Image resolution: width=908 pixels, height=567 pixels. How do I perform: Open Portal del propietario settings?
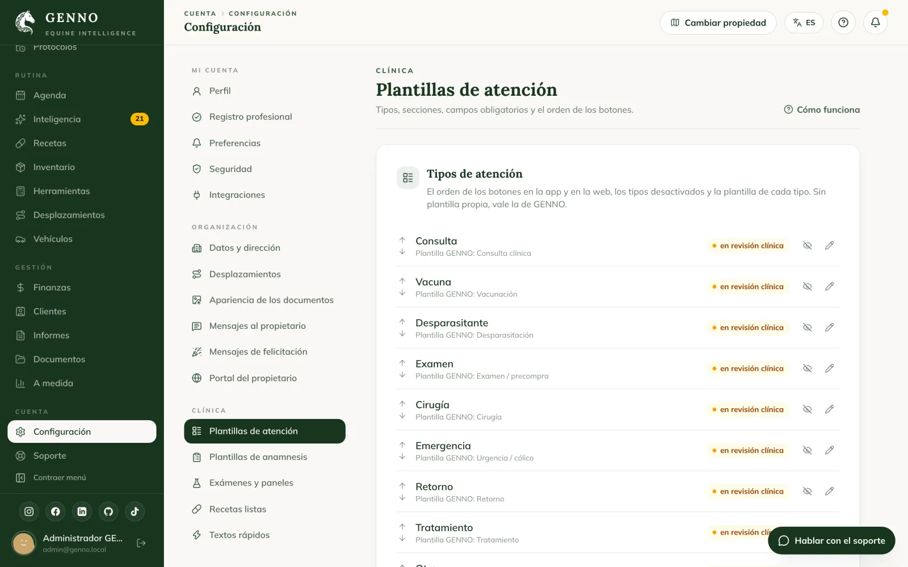(264, 378)
